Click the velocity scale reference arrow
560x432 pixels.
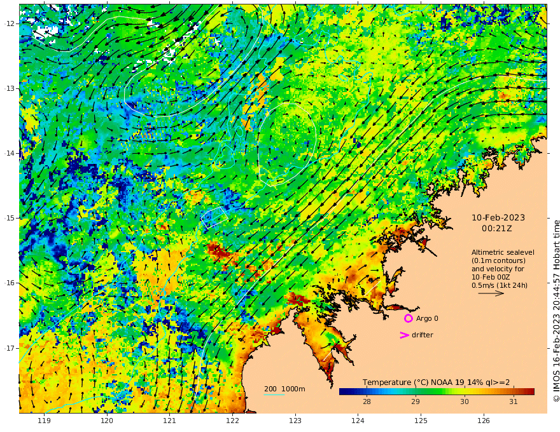pyautogui.click(x=491, y=294)
